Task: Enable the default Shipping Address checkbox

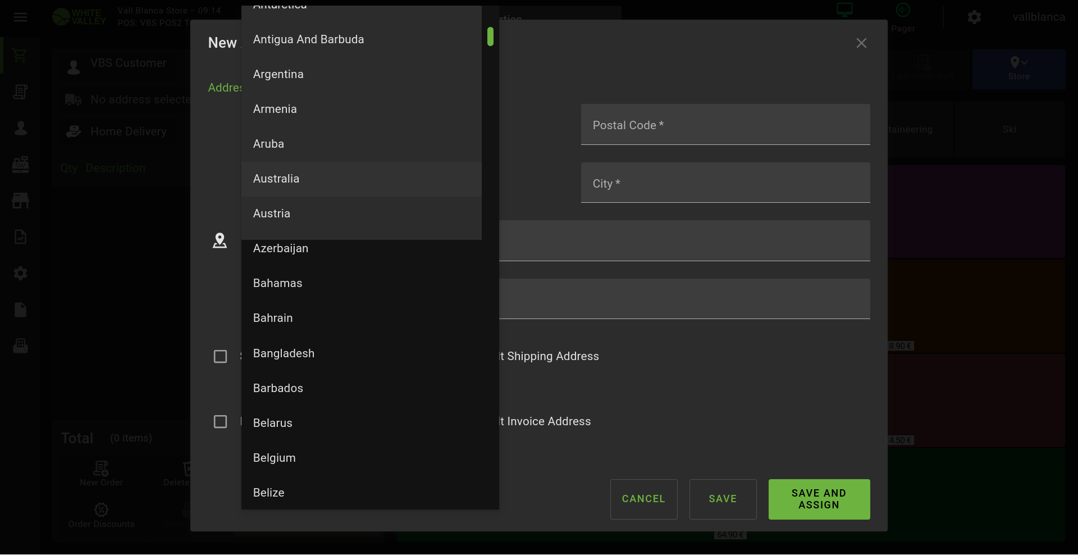Action: point(220,357)
